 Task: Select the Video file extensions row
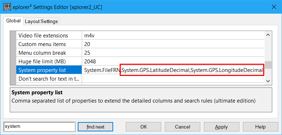(x=49, y=36)
